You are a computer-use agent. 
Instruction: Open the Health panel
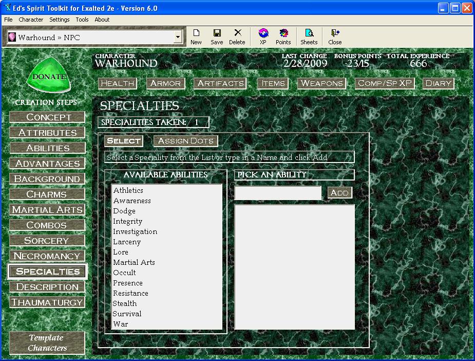(118, 83)
